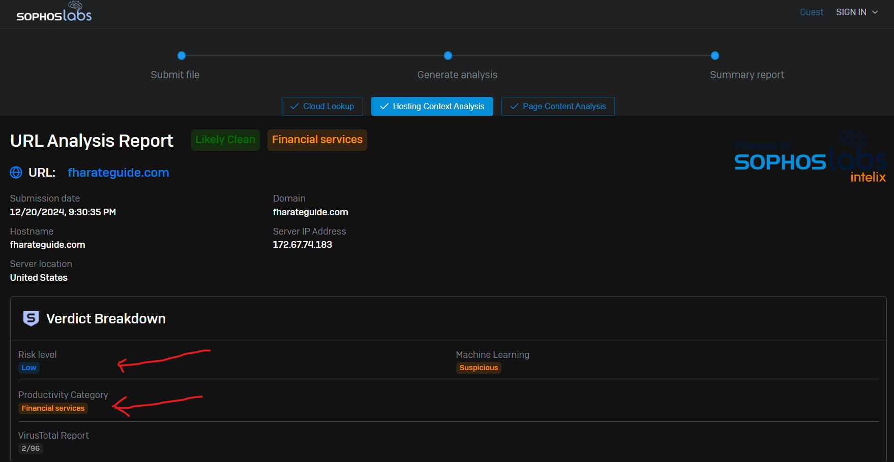Click the SophosLabs logo in header
894x462 pixels.
(54, 12)
